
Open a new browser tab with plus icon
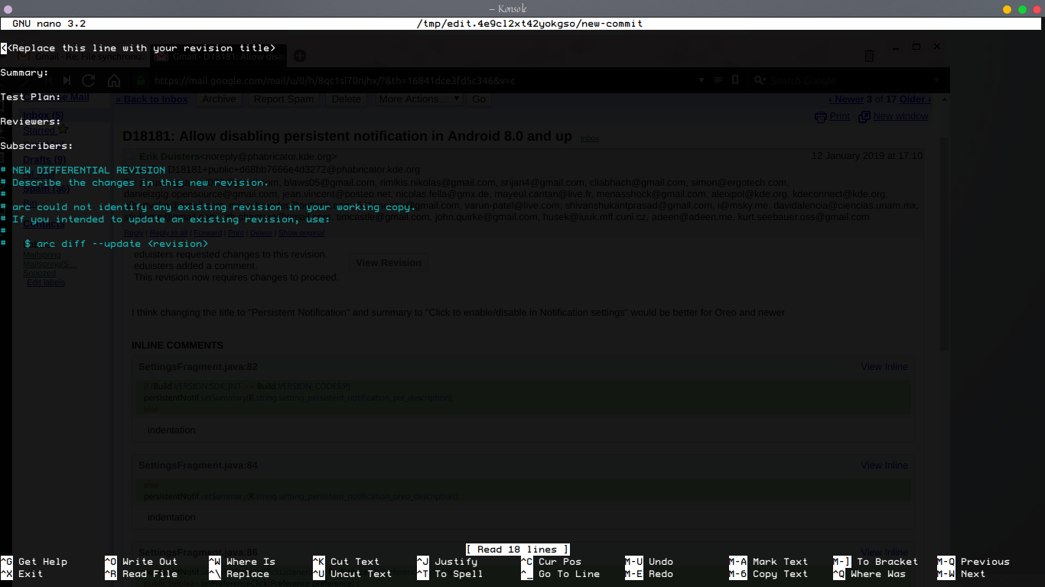(x=300, y=56)
